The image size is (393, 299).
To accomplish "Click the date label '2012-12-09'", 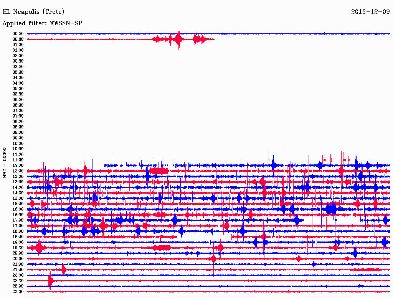I will pyautogui.click(x=370, y=12).
